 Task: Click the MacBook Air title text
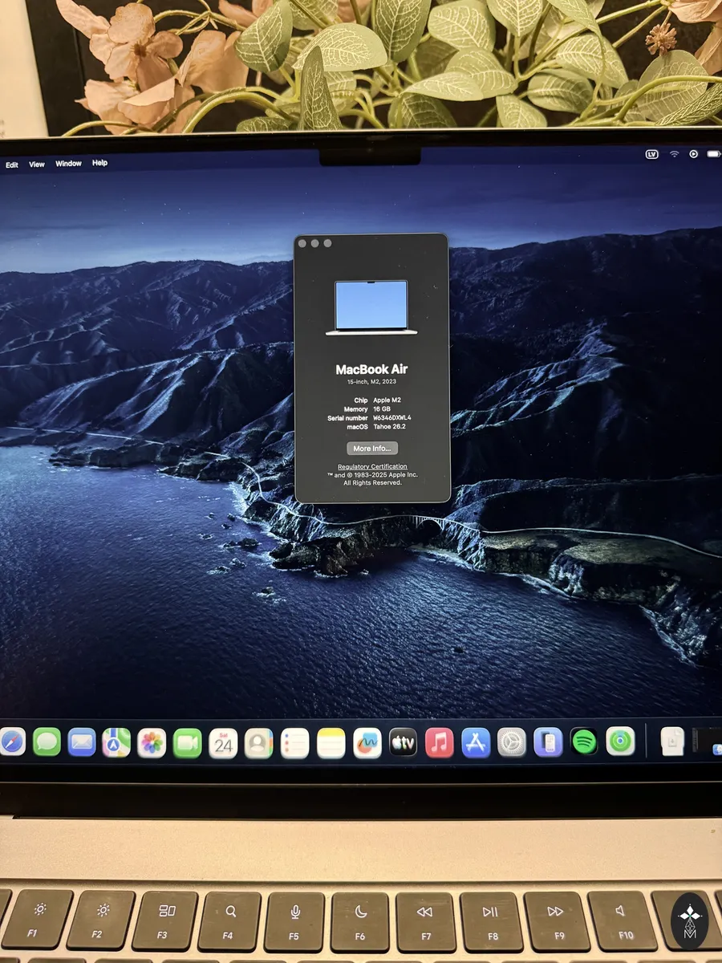pos(371,369)
